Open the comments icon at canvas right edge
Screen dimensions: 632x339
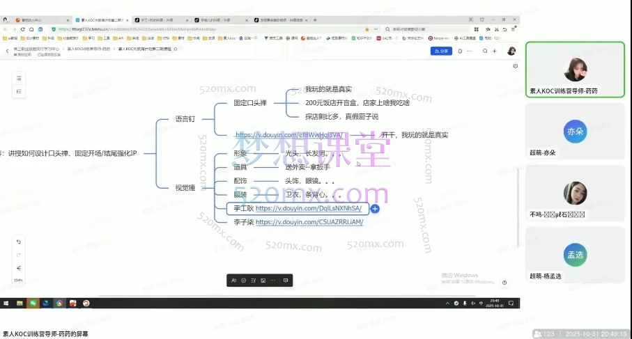pos(515,66)
